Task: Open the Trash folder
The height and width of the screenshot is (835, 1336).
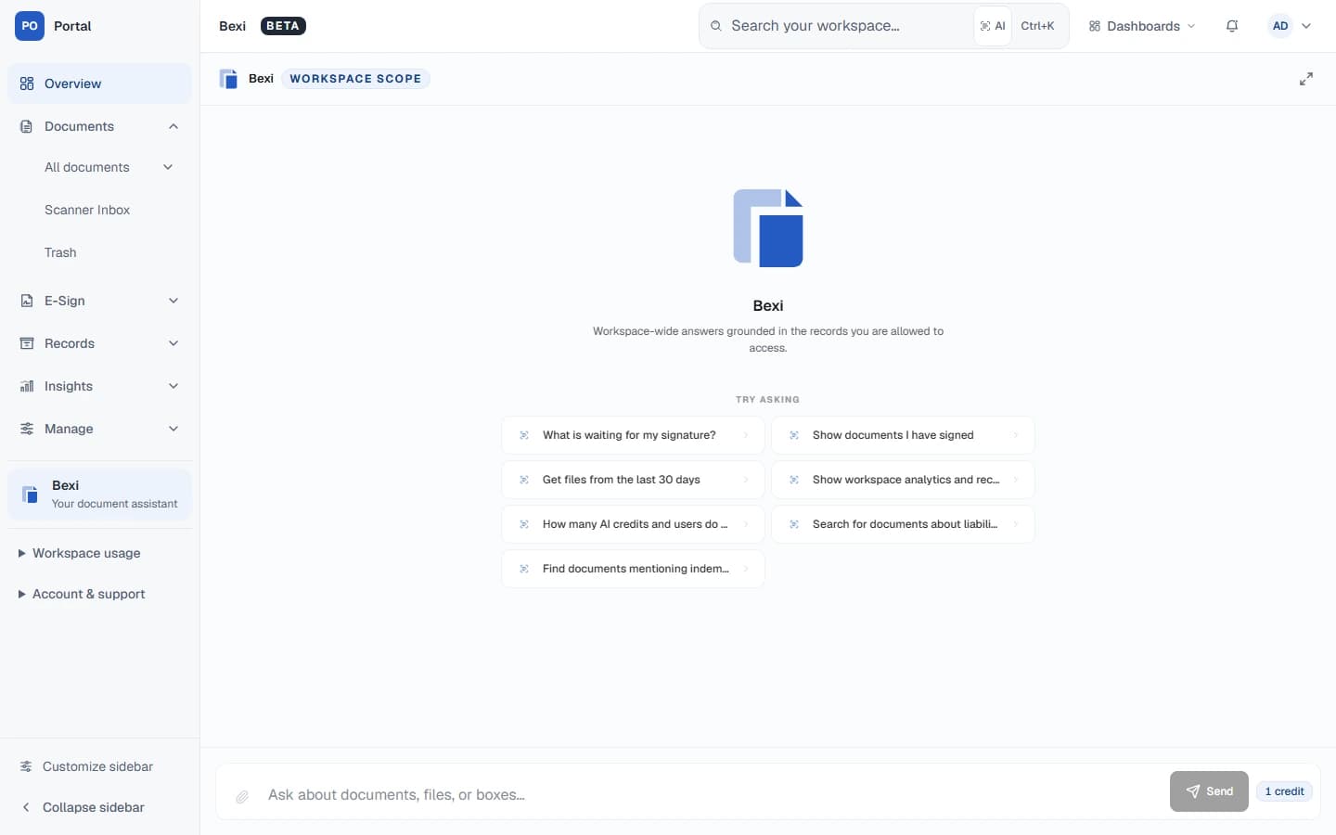Action: pyautogui.click(x=60, y=252)
